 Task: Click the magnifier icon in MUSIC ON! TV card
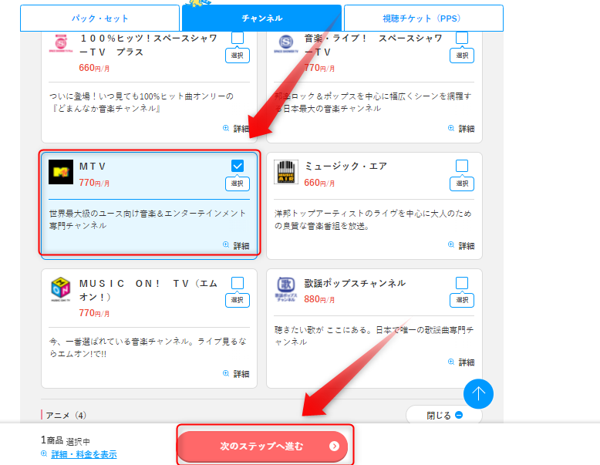pyautogui.click(x=226, y=373)
